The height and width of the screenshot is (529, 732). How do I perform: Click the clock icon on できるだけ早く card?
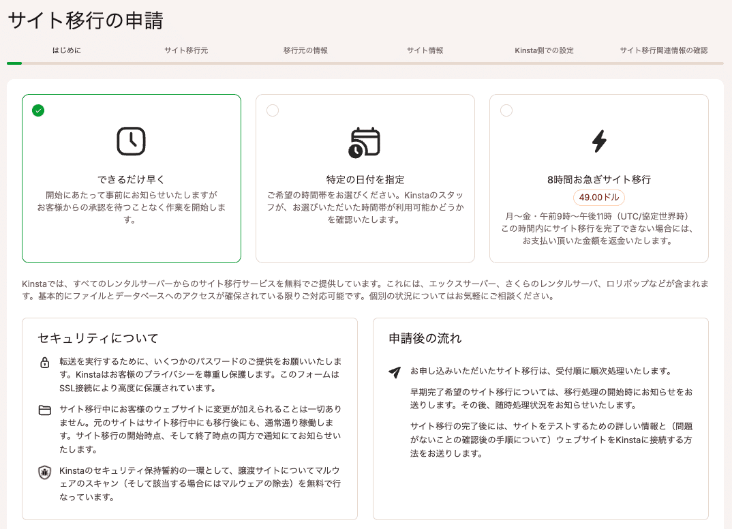(131, 141)
